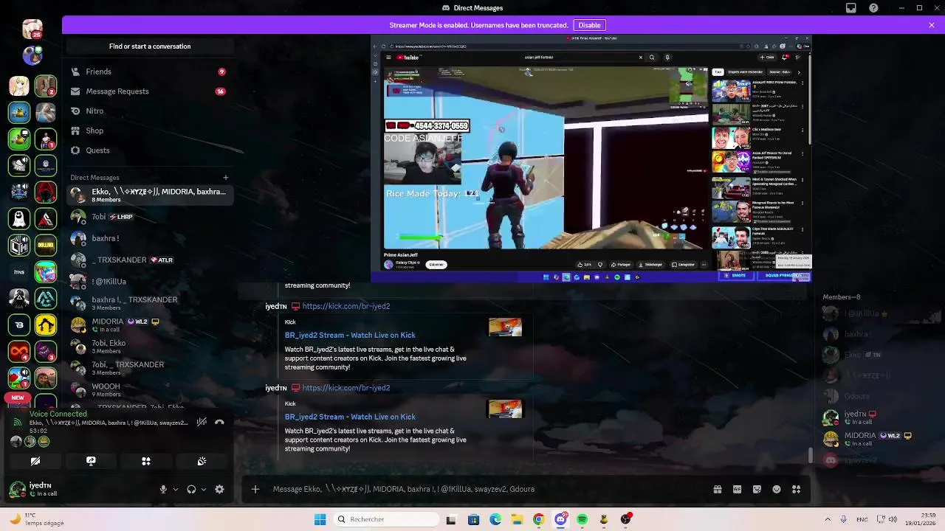Open Microsoft Edge from the taskbar

(x=495, y=519)
